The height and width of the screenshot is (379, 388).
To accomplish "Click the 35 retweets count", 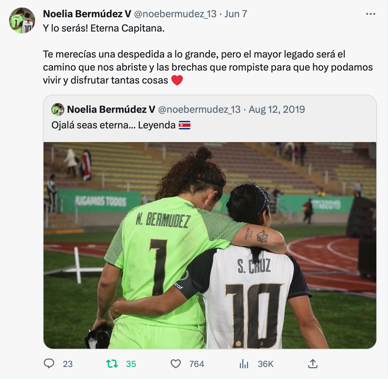I will click(131, 364).
